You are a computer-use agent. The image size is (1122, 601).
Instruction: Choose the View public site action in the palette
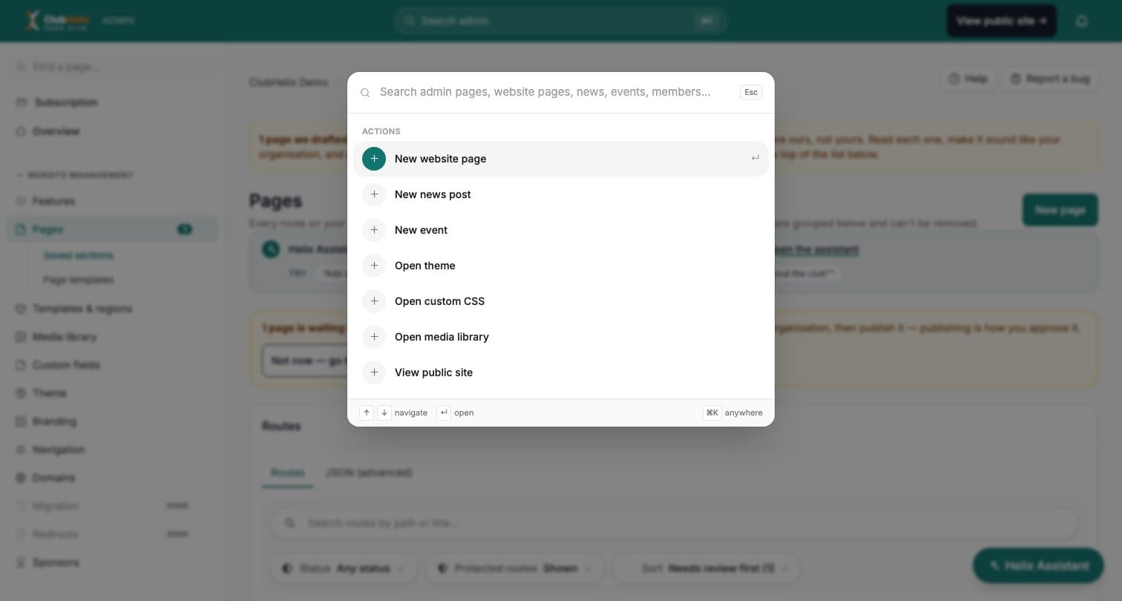(x=561, y=372)
